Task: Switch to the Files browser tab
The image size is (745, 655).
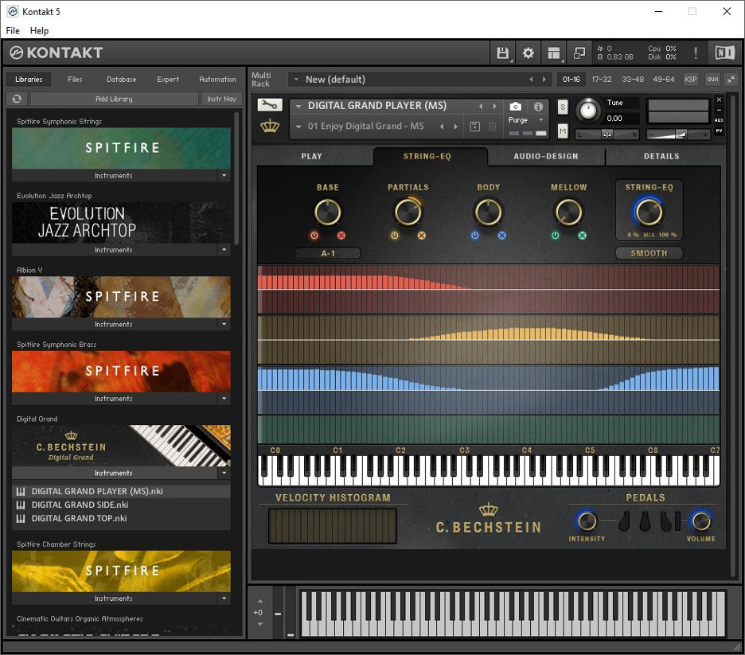Action: pyautogui.click(x=75, y=80)
